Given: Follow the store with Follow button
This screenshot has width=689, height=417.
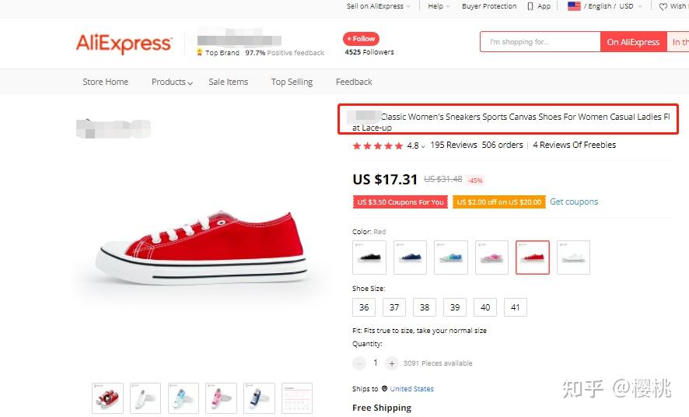Looking at the screenshot, I should pos(361,39).
